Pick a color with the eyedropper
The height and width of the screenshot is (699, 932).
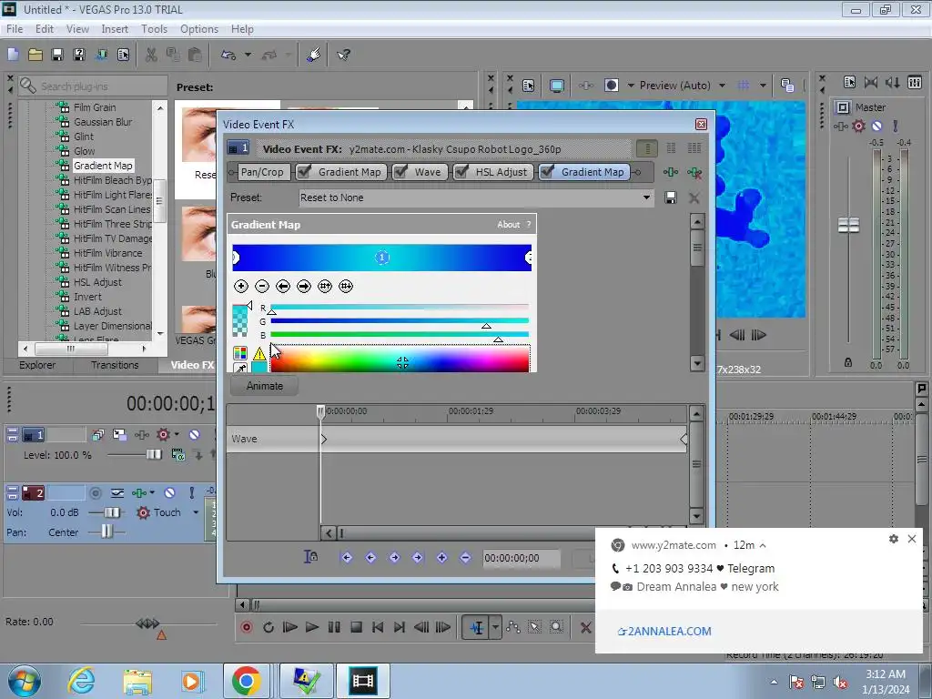(240, 370)
